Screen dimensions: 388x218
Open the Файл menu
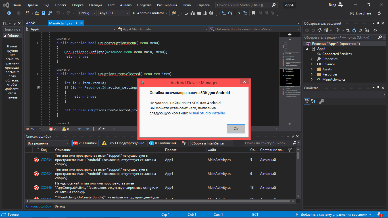click(x=16, y=5)
